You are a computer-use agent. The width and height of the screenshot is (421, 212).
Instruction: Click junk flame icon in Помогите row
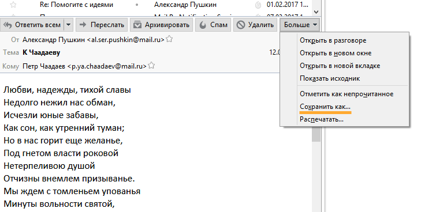point(258,5)
